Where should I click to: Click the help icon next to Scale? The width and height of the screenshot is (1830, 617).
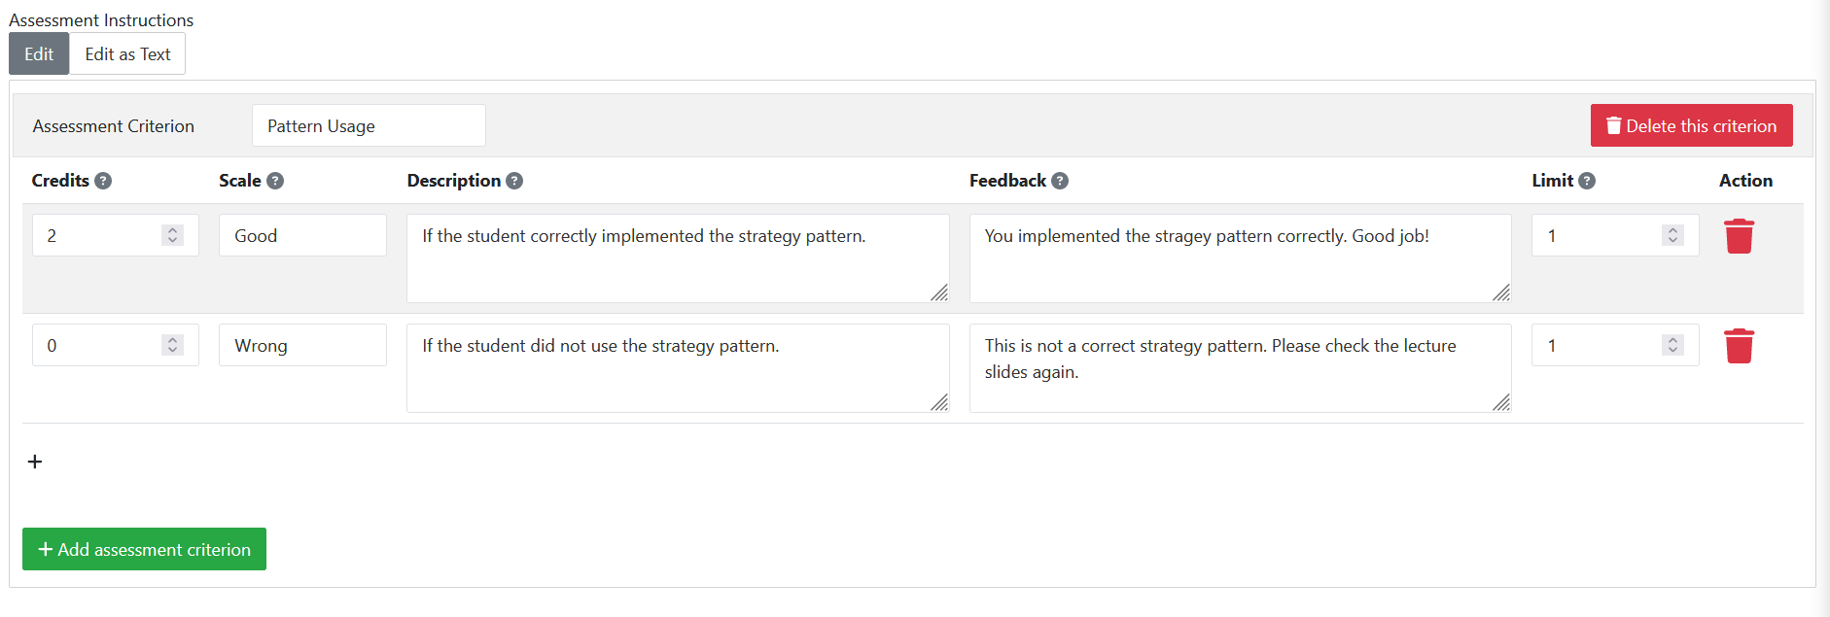click(x=275, y=181)
